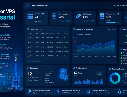Select the vps-02 server row name
This screenshot has width=127, height=97.
click(29, 43)
